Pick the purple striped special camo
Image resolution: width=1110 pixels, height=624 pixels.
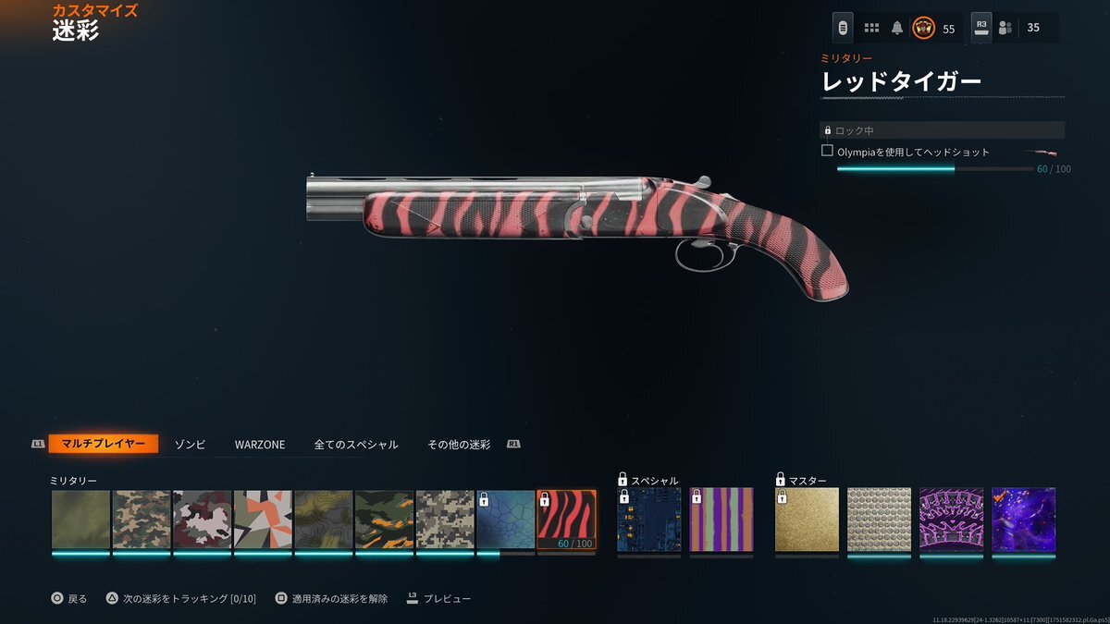click(x=721, y=520)
